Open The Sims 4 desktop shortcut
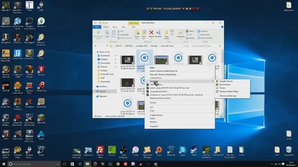 (x=41, y=22)
